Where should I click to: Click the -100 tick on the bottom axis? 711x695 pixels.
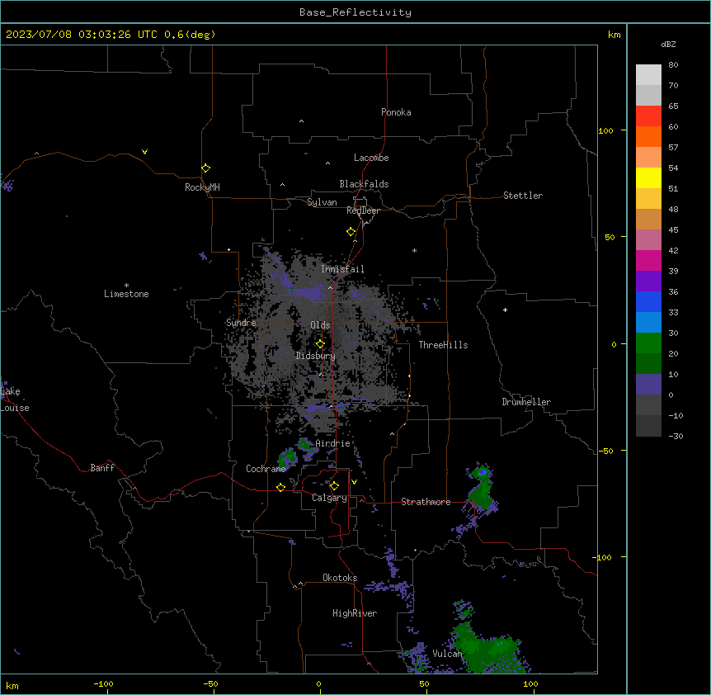click(103, 683)
